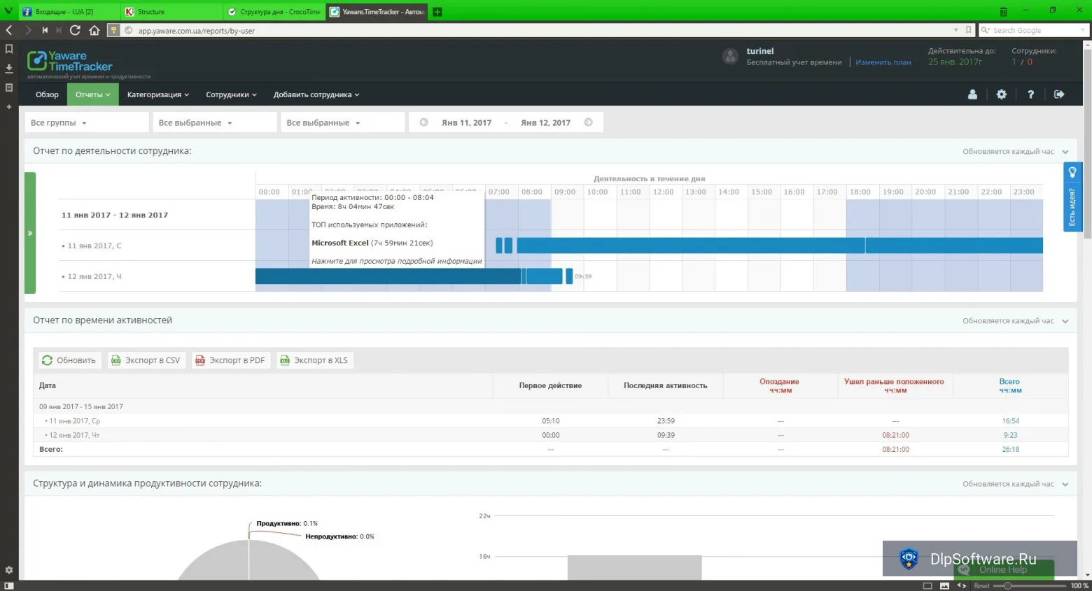This screenshot has width=1092, height=591.
Task: Open settings gear in Yaware navbar
Action: 1002,94
